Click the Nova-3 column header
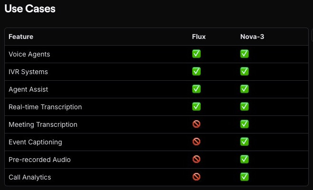The width and height of the screenshot is (313, 190). (252, 37)
